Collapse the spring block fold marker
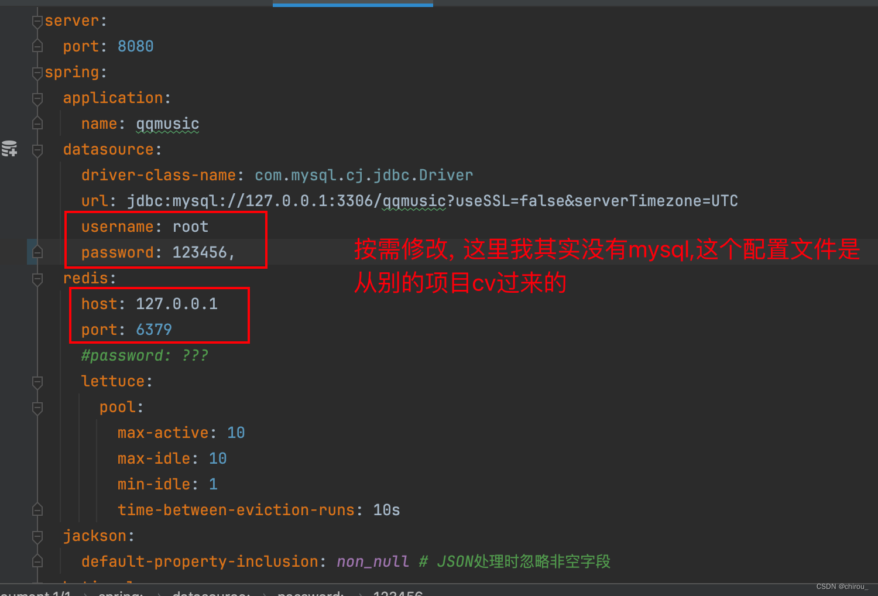Screen dimensions: 878x596 [37, 73]
